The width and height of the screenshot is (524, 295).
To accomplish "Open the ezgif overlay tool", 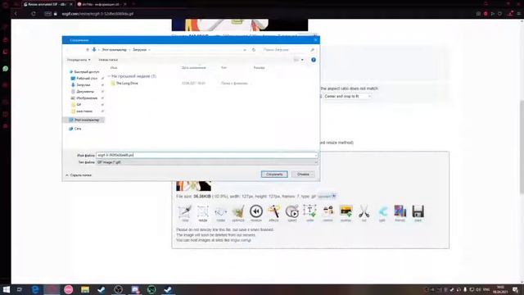I will (346, 213).
